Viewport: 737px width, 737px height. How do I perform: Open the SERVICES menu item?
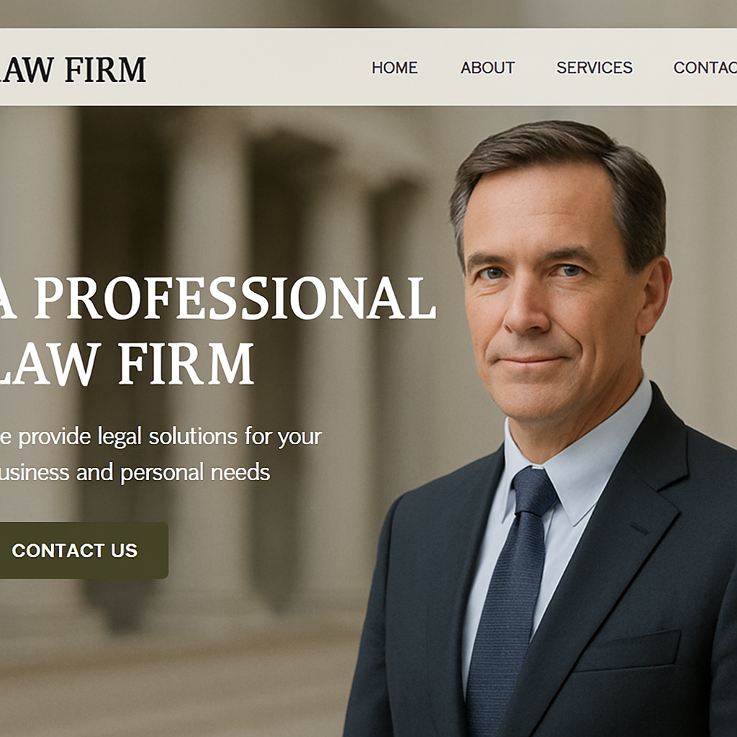click(594, 68)
